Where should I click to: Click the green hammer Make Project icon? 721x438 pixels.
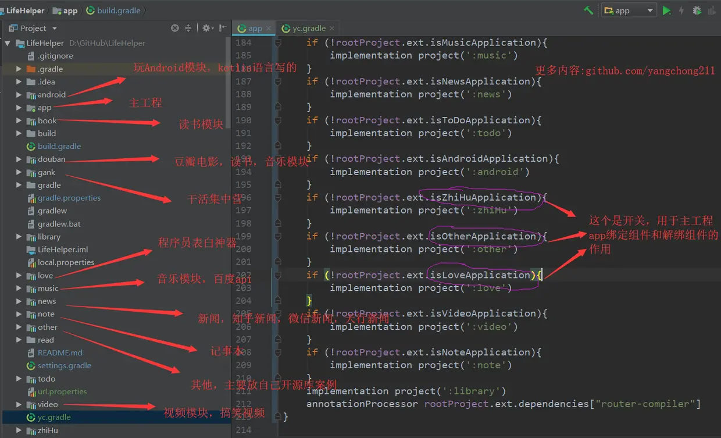(x=588, y=10)
